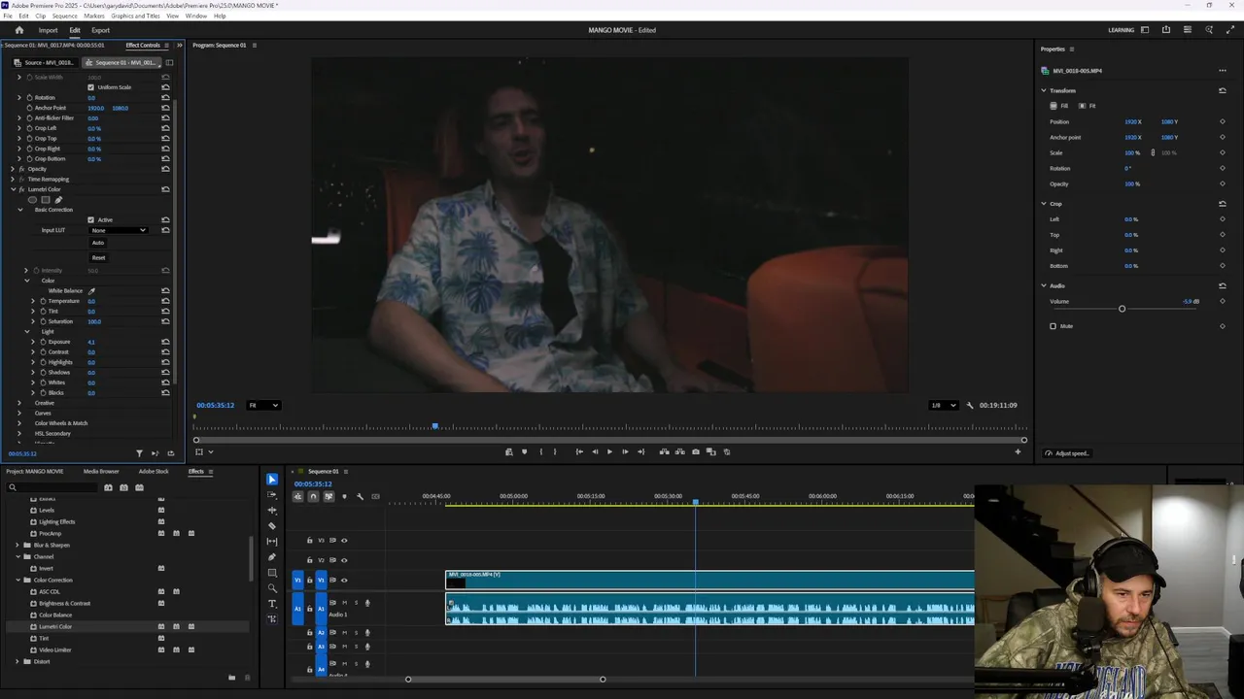Add a marker in the timeline header
Image resolution: width=1244 pixels, height=699 pixels.
344,497
